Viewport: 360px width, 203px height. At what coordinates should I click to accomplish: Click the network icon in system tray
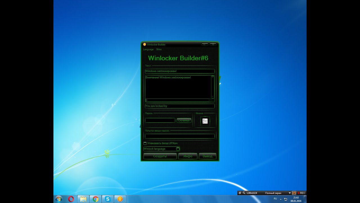coord(286,199)
